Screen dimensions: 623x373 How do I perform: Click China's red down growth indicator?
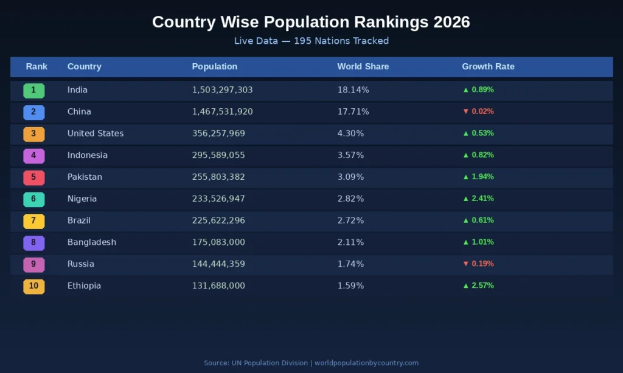click(x=478, y=112)
